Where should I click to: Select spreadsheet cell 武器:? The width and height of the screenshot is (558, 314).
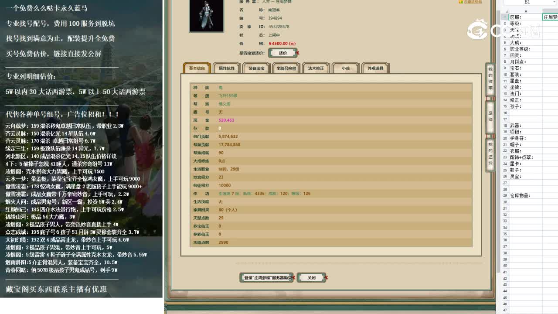pos(525,126)
